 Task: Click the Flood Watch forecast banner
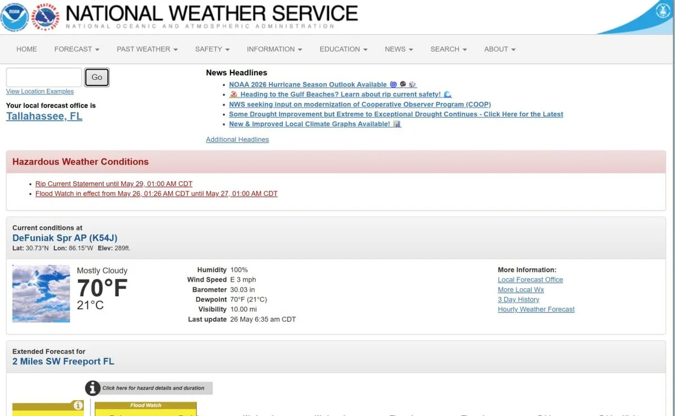point(146,405)
